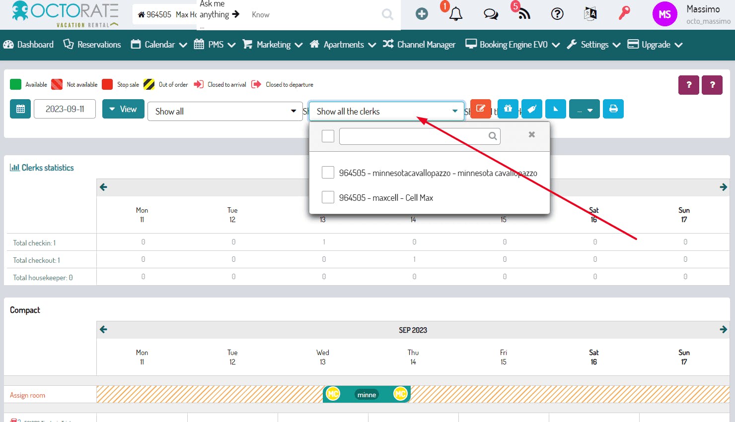Open the RSS feed icon
735x422 pixels.
[x=523, y=14]
